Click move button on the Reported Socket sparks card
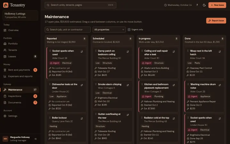 coord(82,52)
